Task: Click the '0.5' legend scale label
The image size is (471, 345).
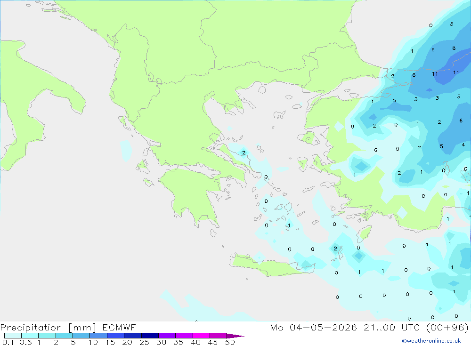Action: [25, 342]
